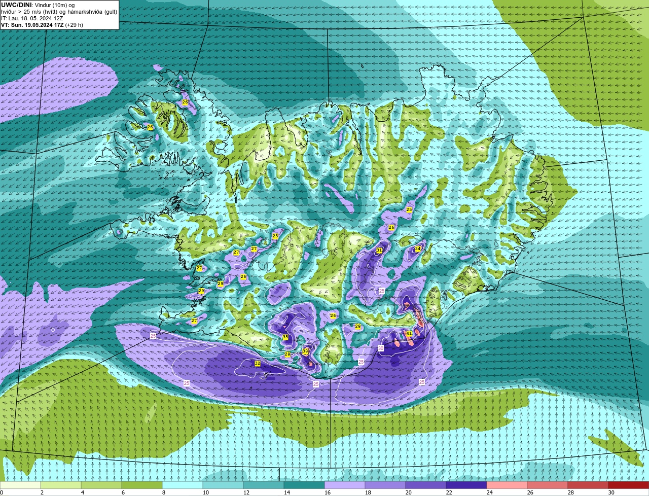Pick the 4–6 m/s legend swatch
The image size is (649, 496).
coord(101,485)
